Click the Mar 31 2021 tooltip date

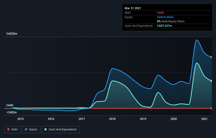point(133,8)
